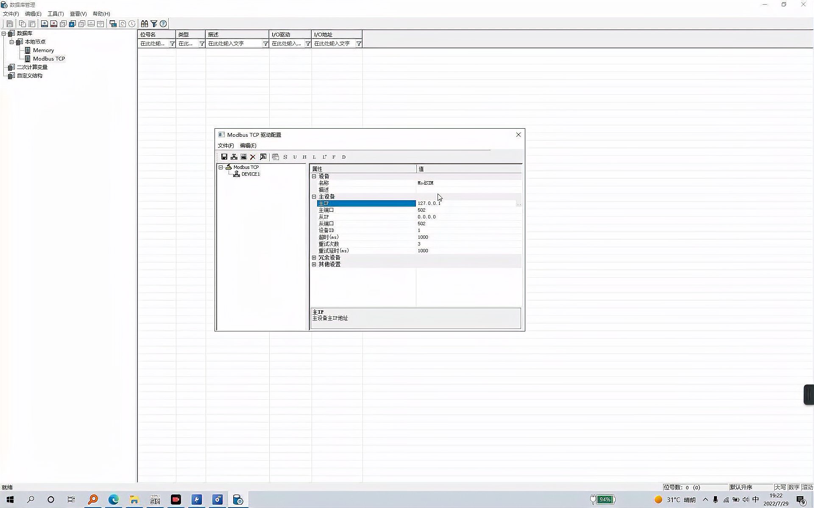
Task: Open the 工具(T) menu in the menu bar
Action: coord(55,14)
